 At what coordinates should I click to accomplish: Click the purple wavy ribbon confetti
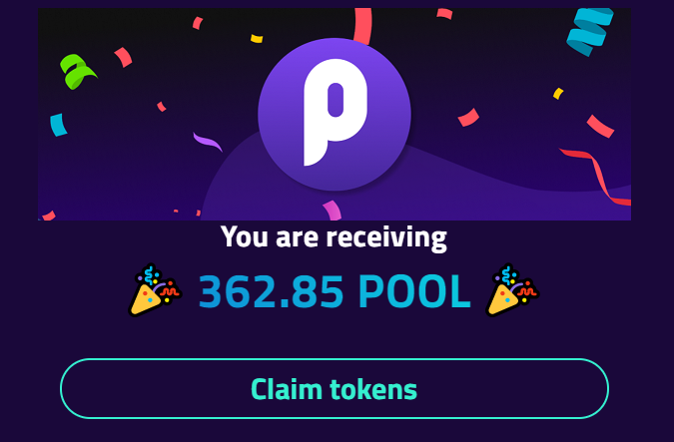pos(207,143)
